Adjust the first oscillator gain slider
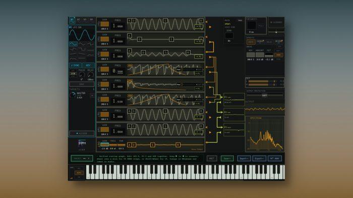The width and height of the screenshot is (353, 198). pos(105,24)
